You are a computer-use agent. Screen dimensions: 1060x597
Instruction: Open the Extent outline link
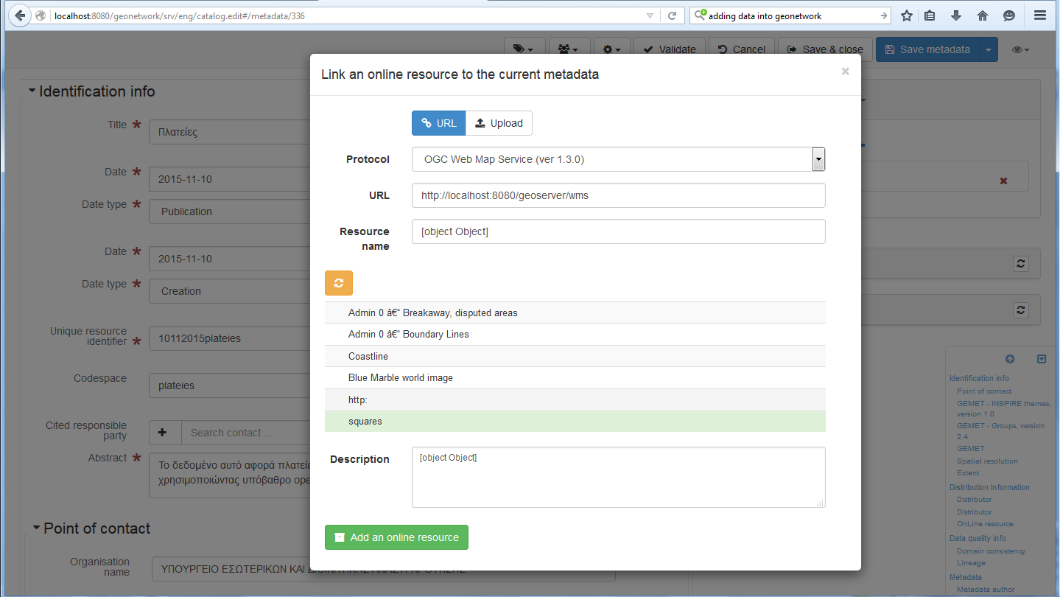point(968,472)
